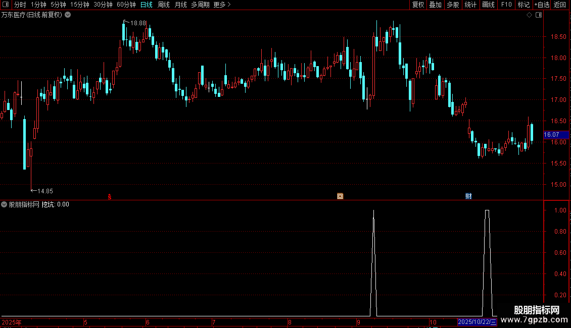
Task: Switch to 日线 daily chart
Action: [x=147, y=5]
